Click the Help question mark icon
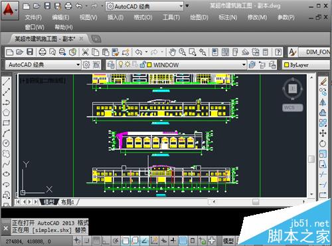The image size is (332, 246). click(x=278, y=53)
